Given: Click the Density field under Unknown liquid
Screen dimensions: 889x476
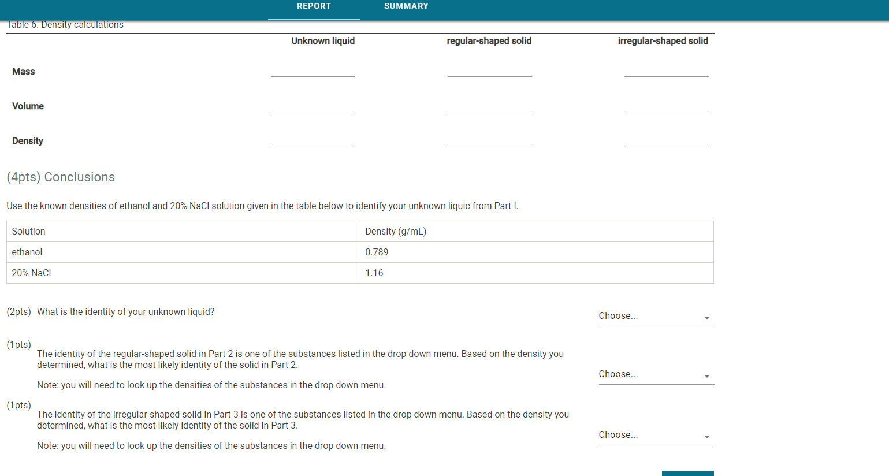Looking at the screenshot, I should [313, 143].
